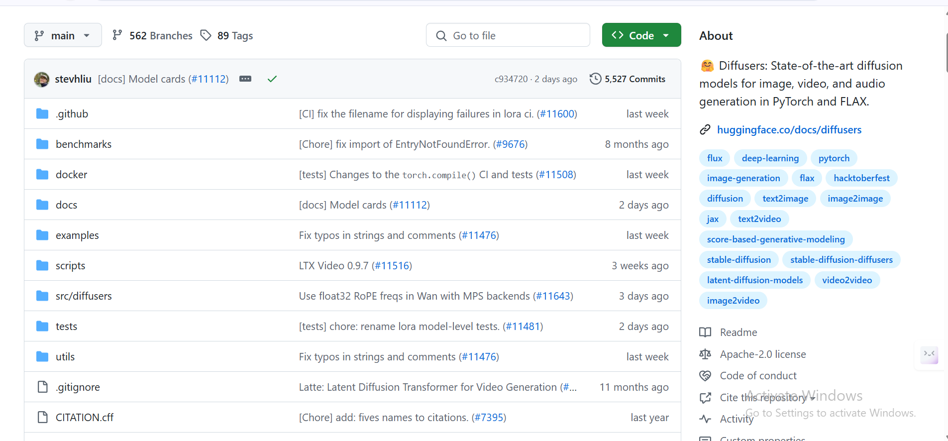948x441 pixels.
Task: Select the pytorch topic tag
Action: pos(834,158)
